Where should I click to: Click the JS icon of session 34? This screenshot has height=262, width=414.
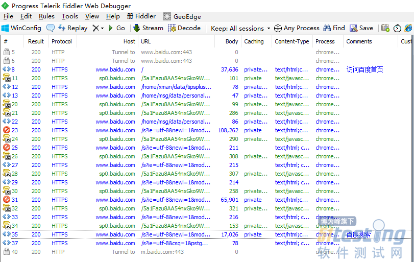pos(7,226)
